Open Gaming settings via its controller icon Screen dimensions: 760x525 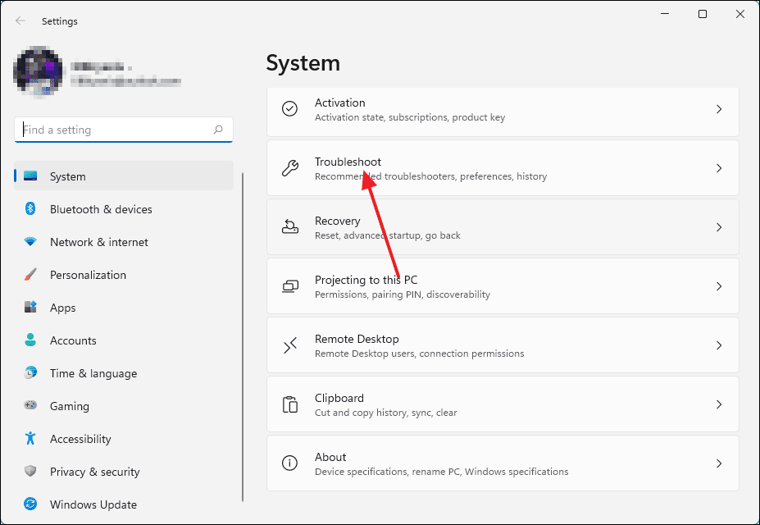click(30, 406)
